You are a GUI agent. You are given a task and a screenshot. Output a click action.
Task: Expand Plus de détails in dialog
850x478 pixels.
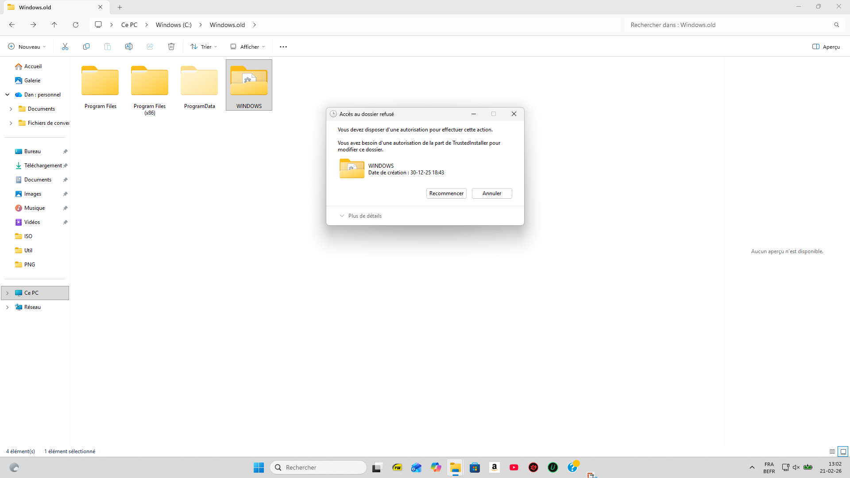tap(360, 216)
